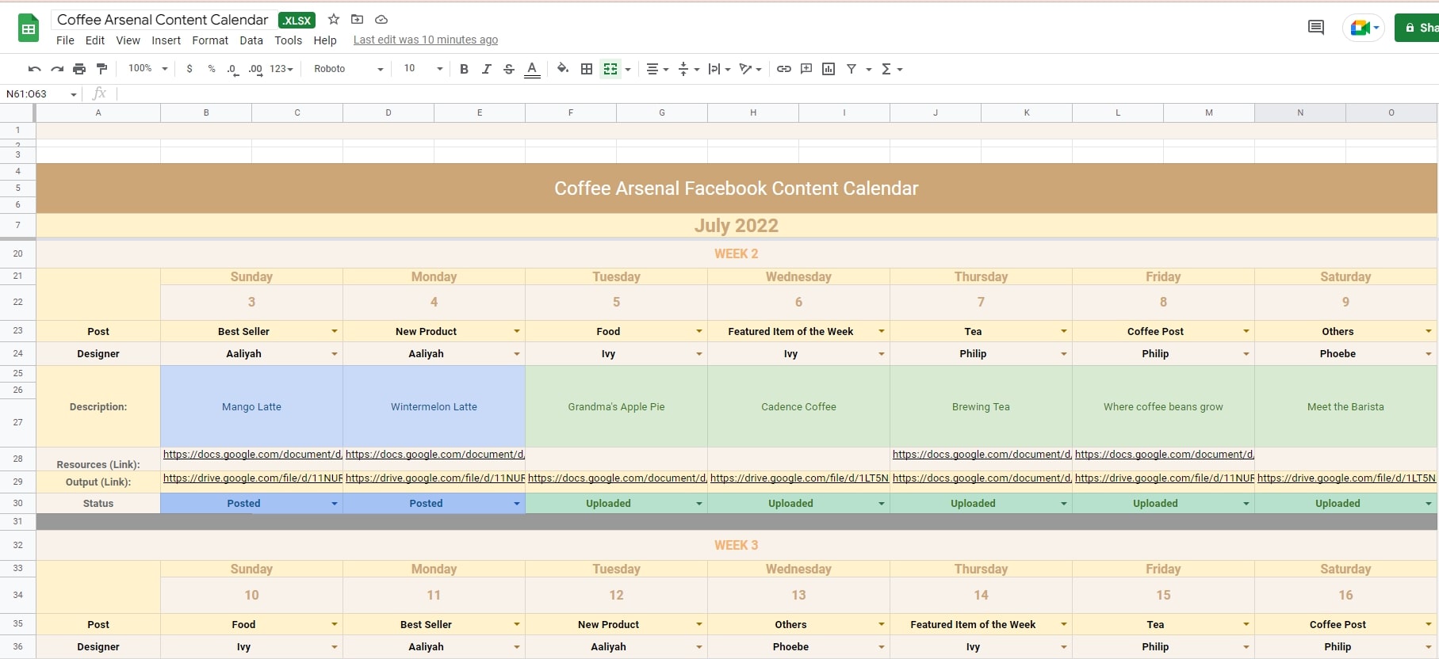The image size is (1439, 659).
Task: Open the File menu
Action: [65, 40]
